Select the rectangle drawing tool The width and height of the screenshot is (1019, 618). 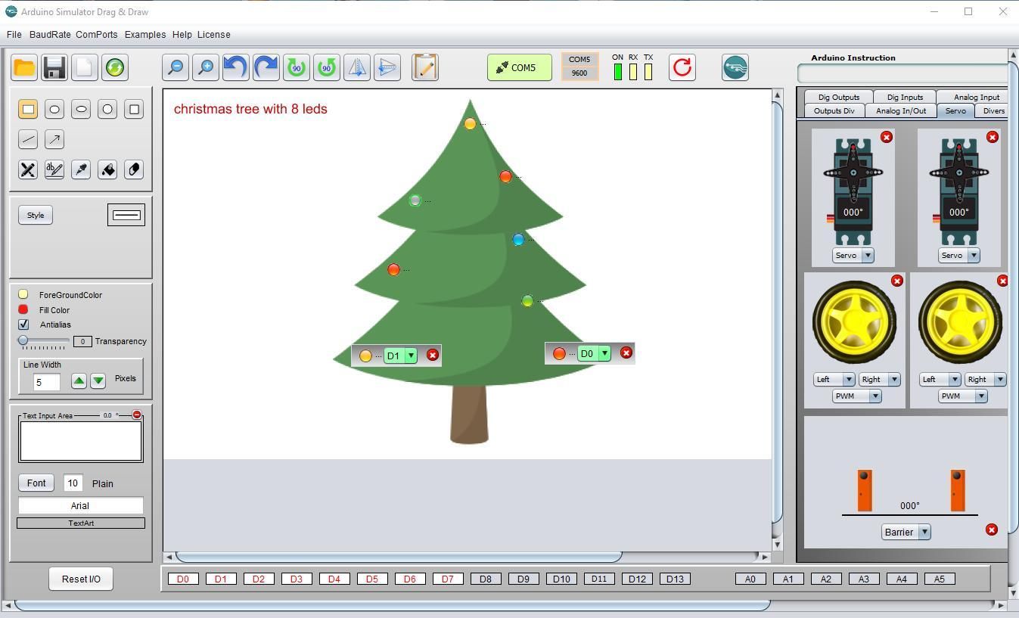click(27, 109)
